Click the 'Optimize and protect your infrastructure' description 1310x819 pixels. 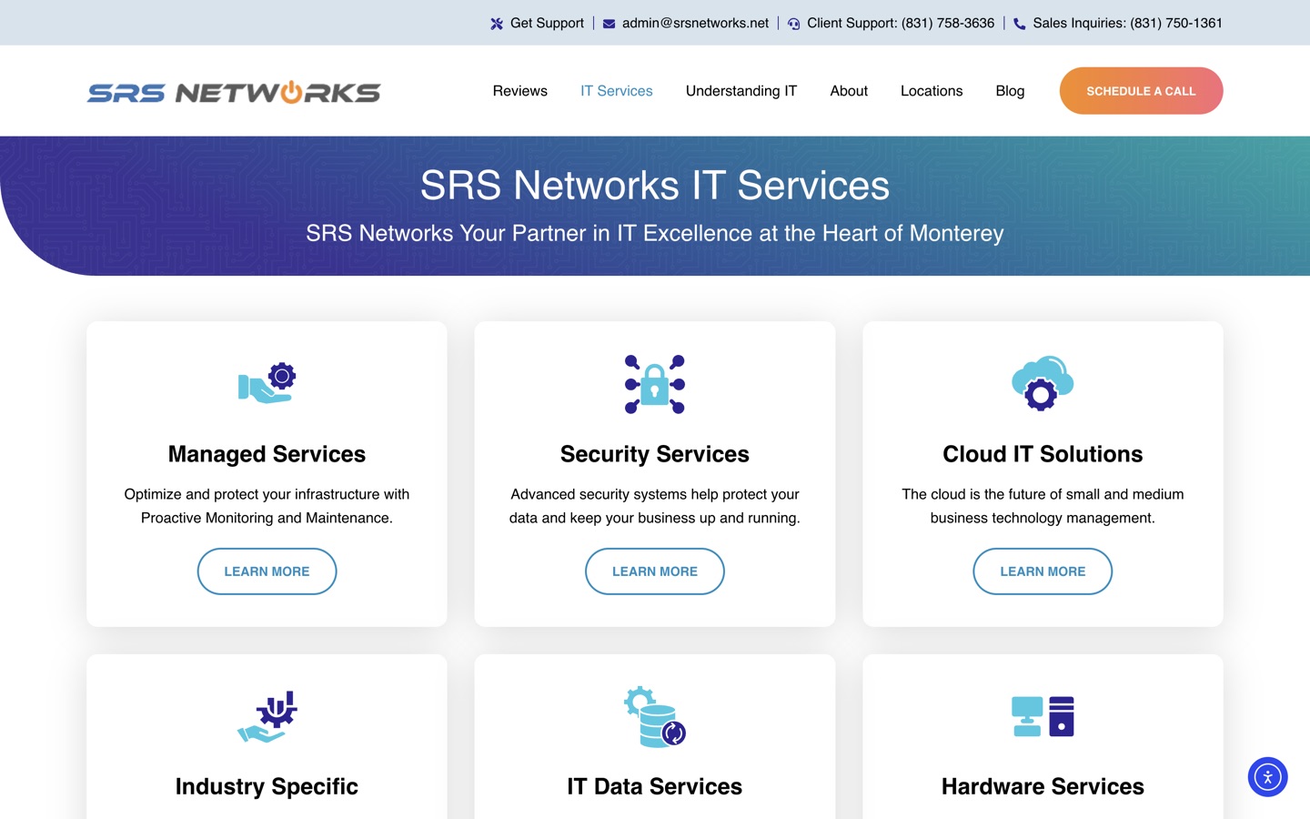(267, 506)
